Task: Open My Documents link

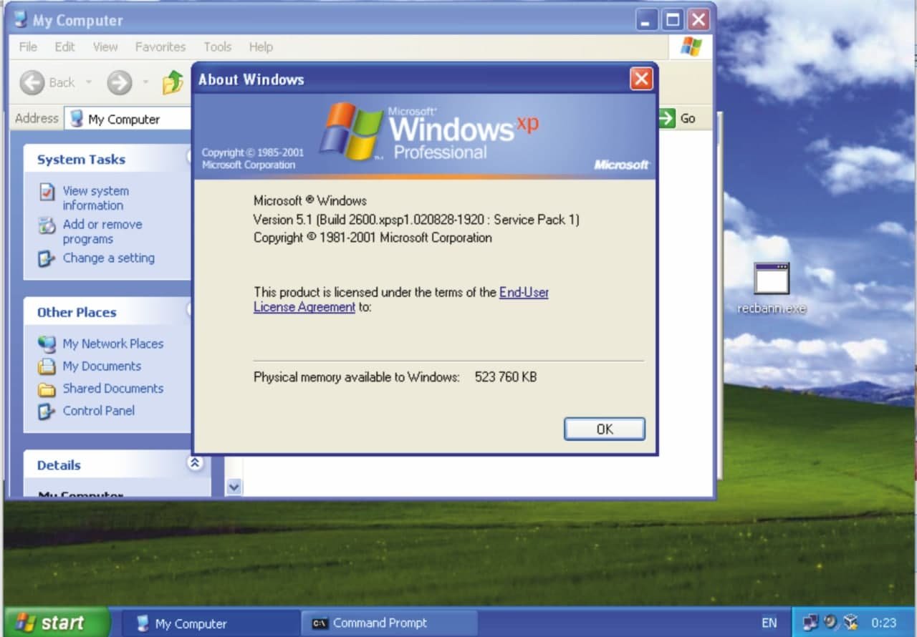Action: (x=102, y=366)
